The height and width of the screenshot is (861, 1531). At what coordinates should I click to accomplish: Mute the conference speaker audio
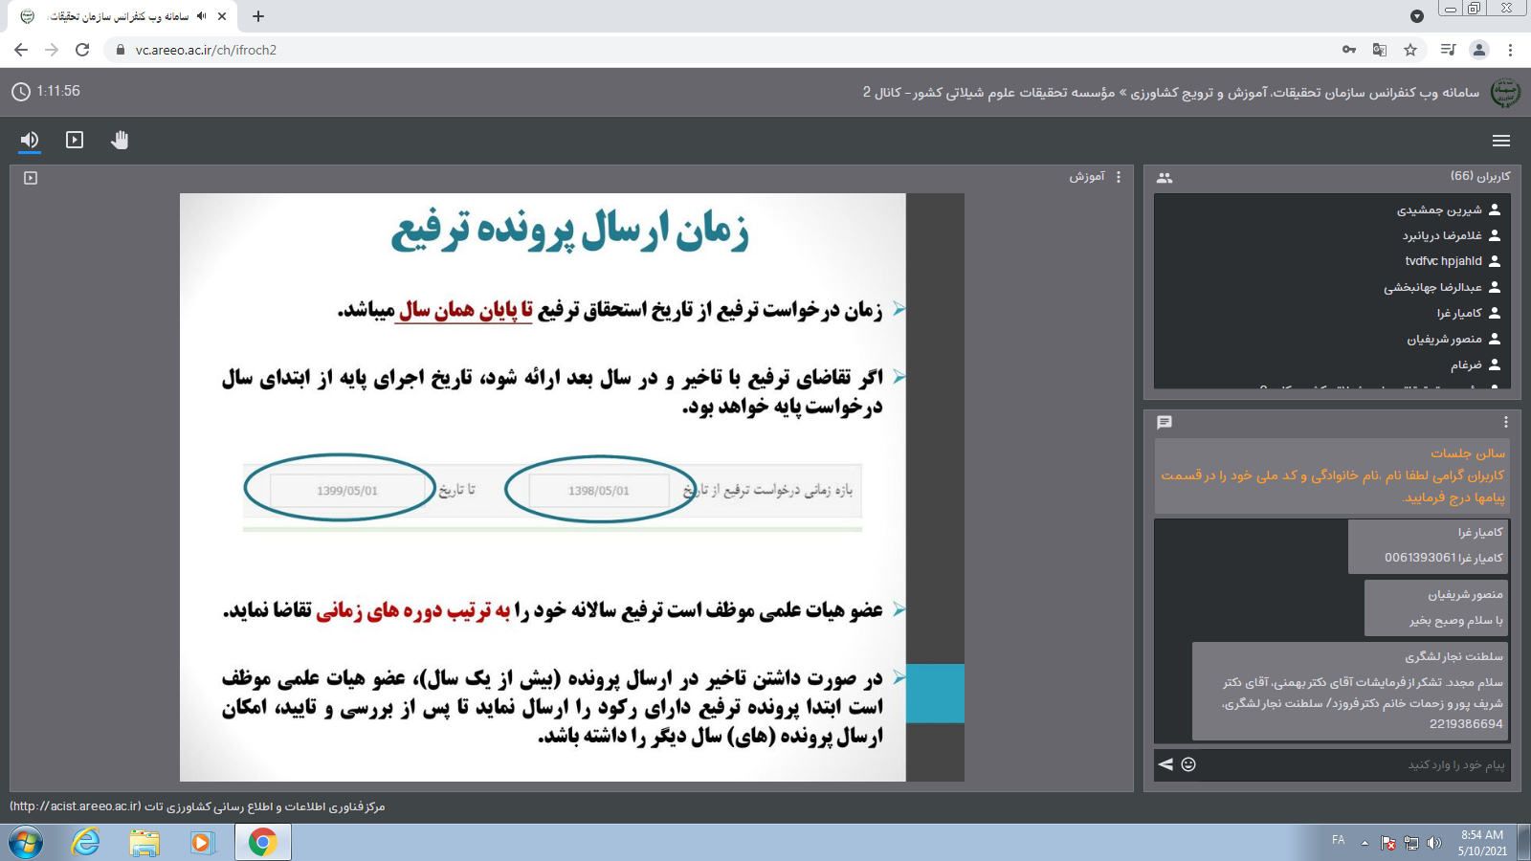pos(30,140)
